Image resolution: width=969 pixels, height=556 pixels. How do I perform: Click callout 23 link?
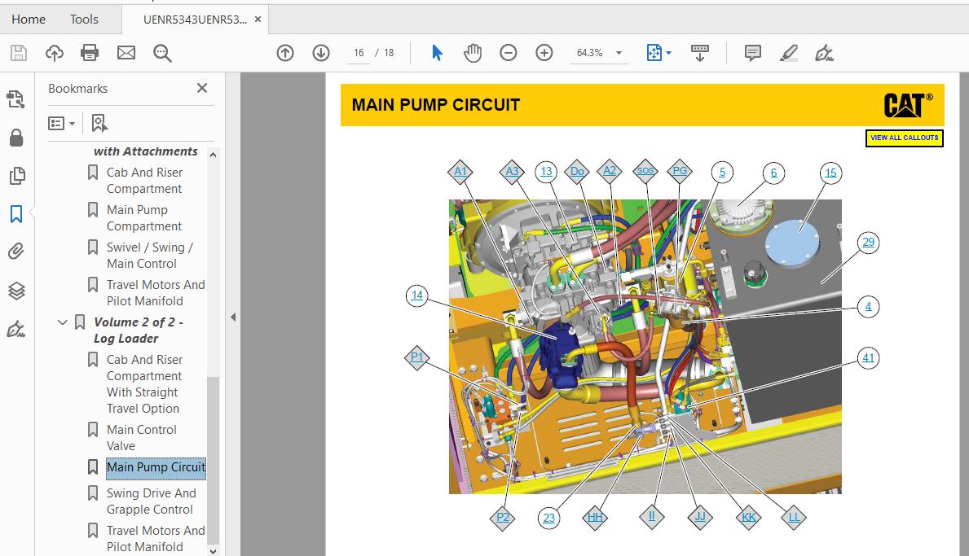[548, 518]
